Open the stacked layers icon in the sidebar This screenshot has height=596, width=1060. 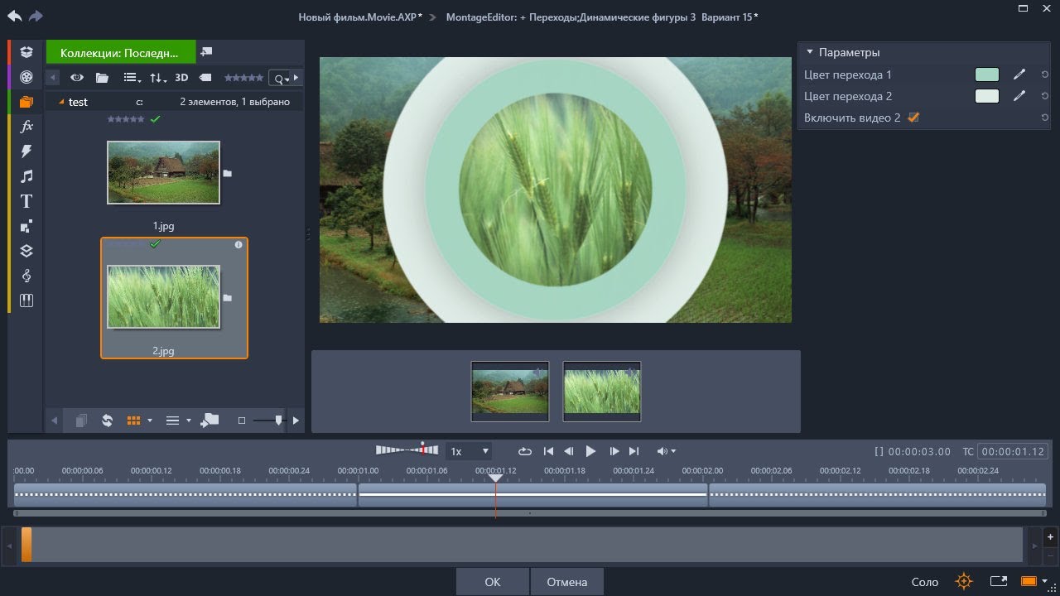pos(26,251)
